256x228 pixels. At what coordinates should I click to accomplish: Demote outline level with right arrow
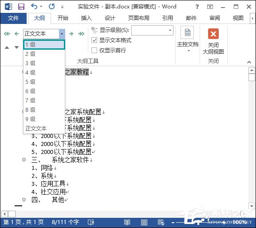71,34
